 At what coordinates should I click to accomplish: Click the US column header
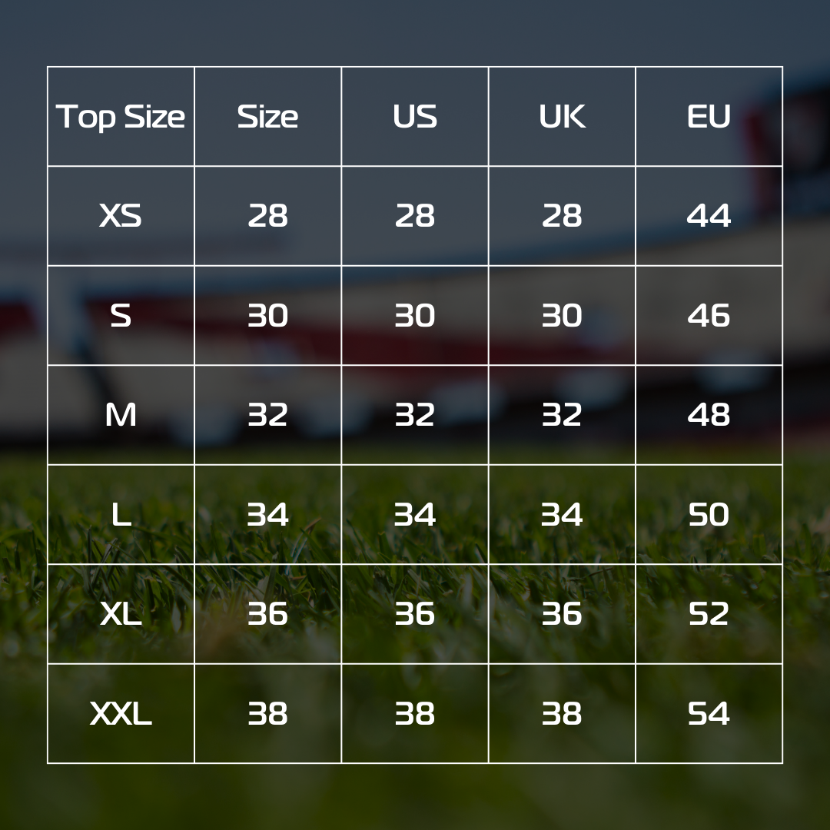415,117
